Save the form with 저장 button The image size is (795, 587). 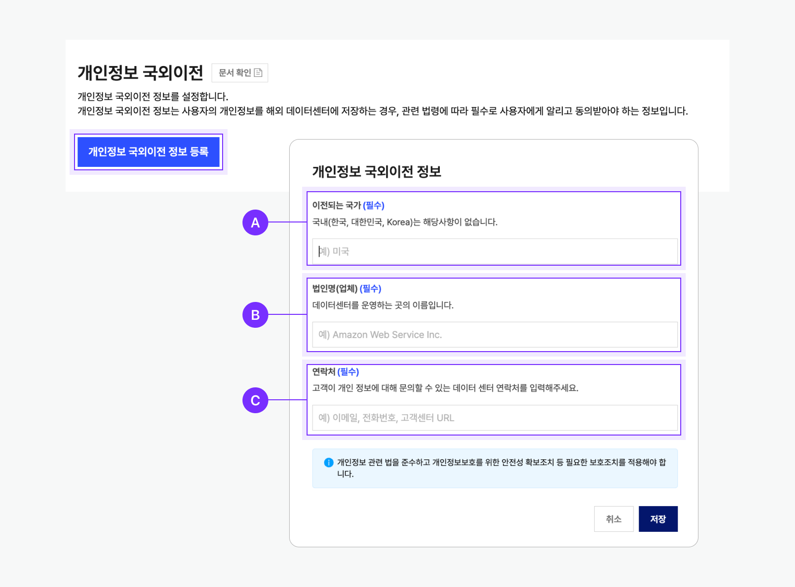click(658, 519)
